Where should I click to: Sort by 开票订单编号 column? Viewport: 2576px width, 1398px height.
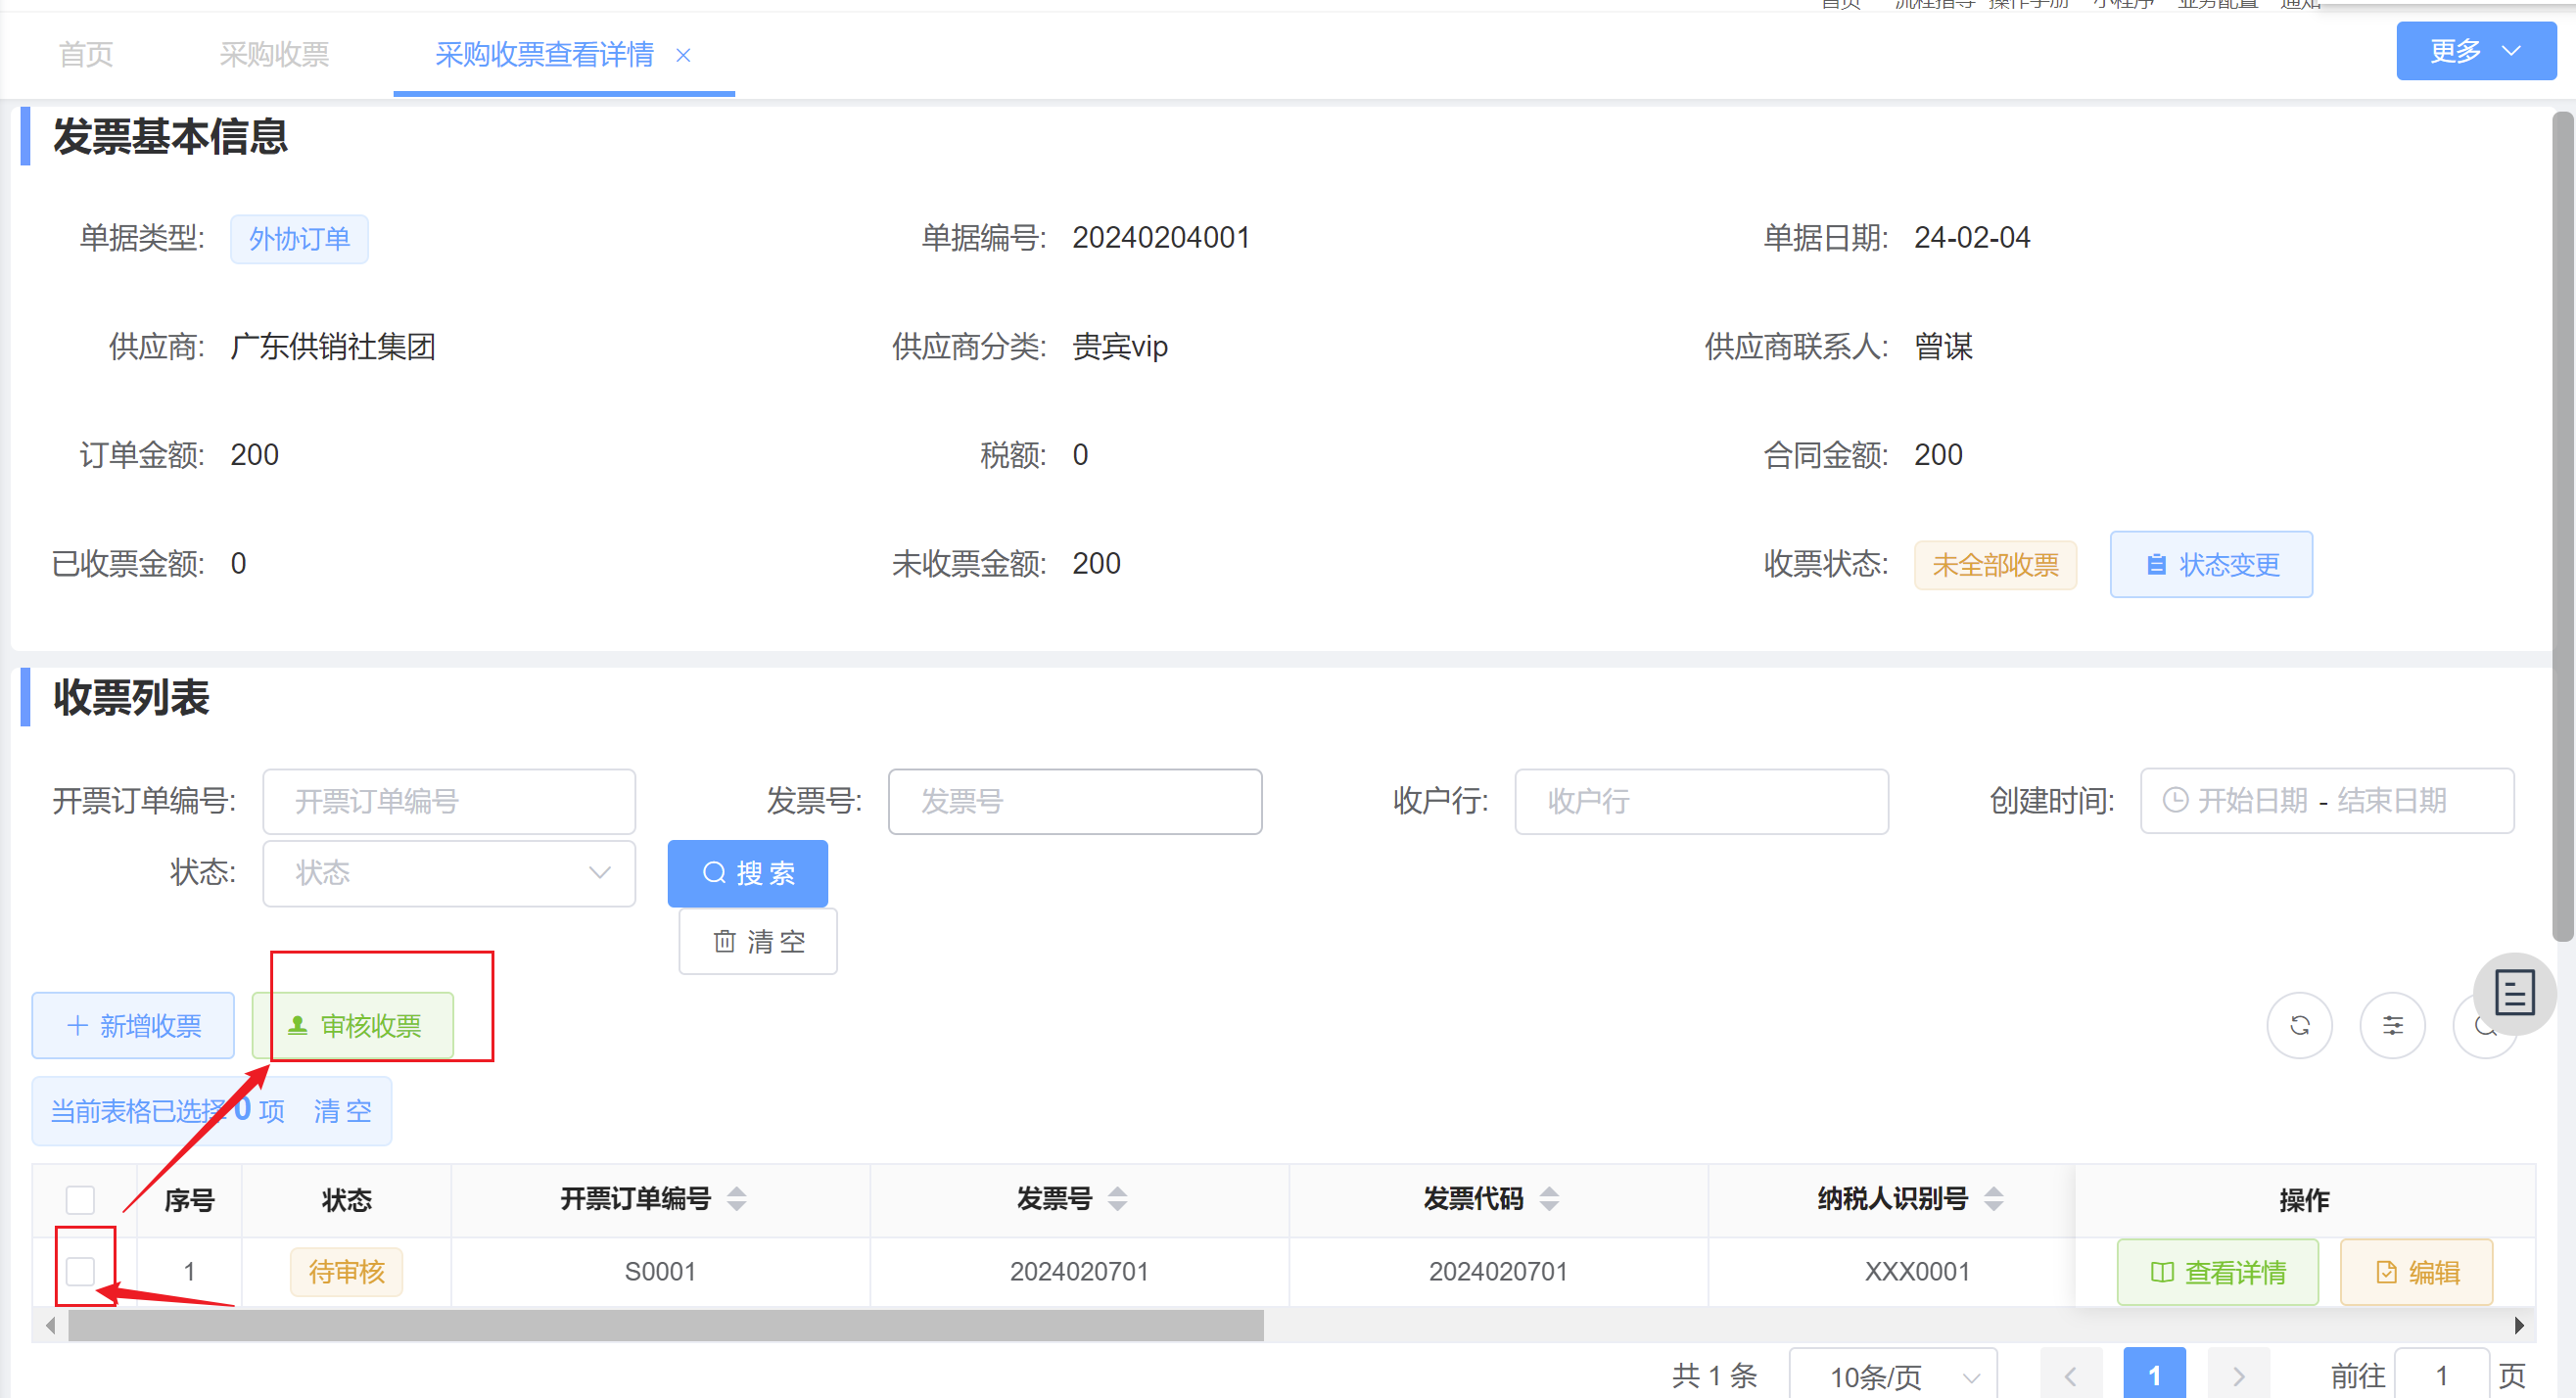(736, 1198)
